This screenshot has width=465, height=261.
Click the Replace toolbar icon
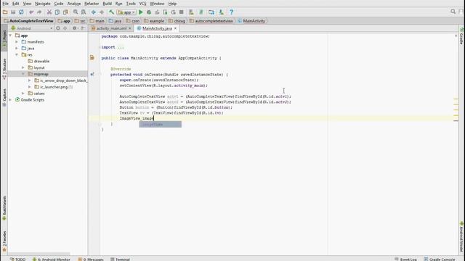(x=84, y=12)
